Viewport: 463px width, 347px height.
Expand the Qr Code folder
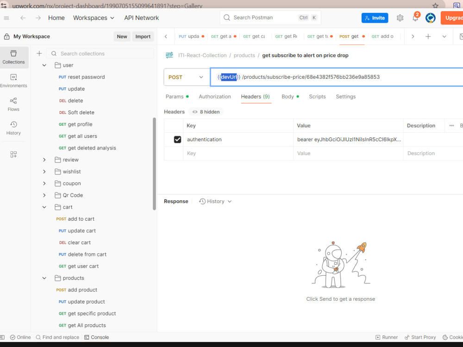coord(44,195)
